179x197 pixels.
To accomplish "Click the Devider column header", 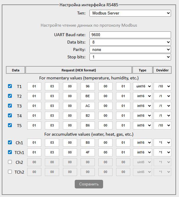I will (x=162, y=70).
